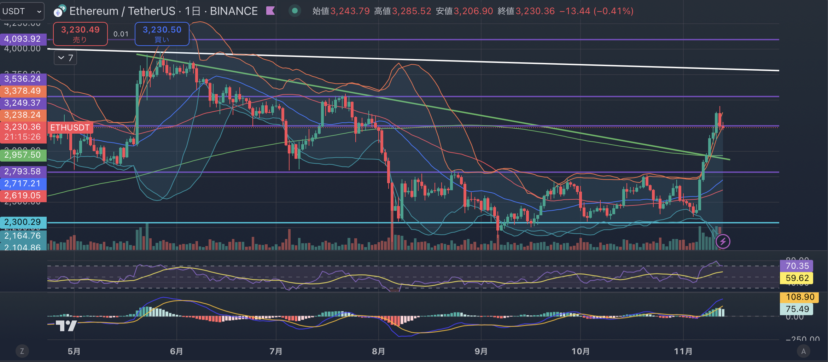Click the 0.01 spread value

[121, 34]
